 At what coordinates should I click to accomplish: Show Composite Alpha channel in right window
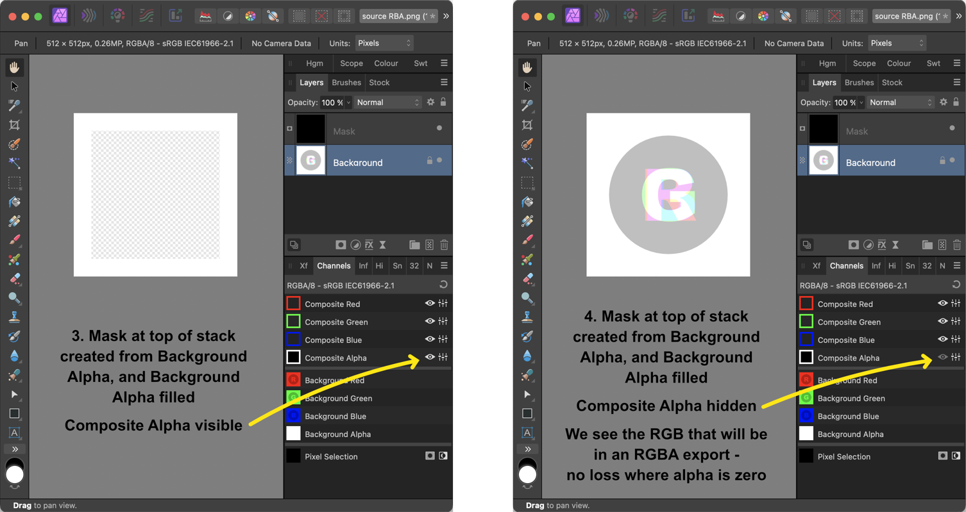(x=942, y=358)
